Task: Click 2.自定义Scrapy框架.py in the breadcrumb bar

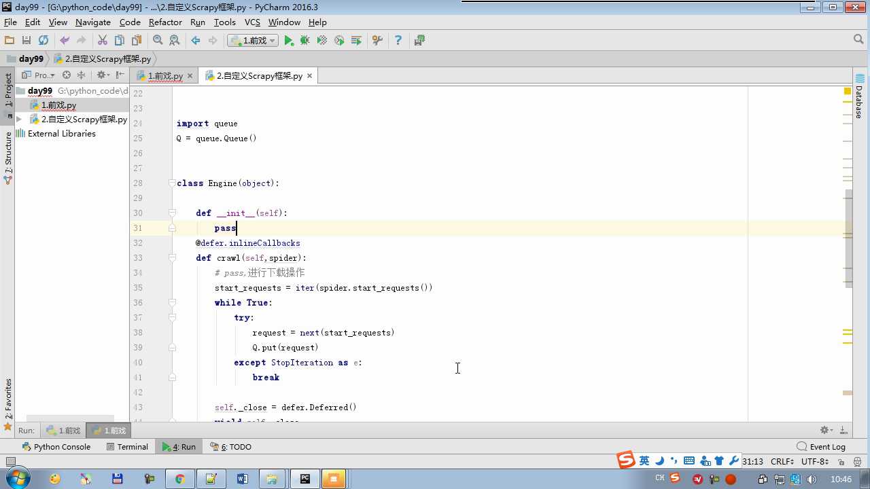Action: click(x=102, y=59)
